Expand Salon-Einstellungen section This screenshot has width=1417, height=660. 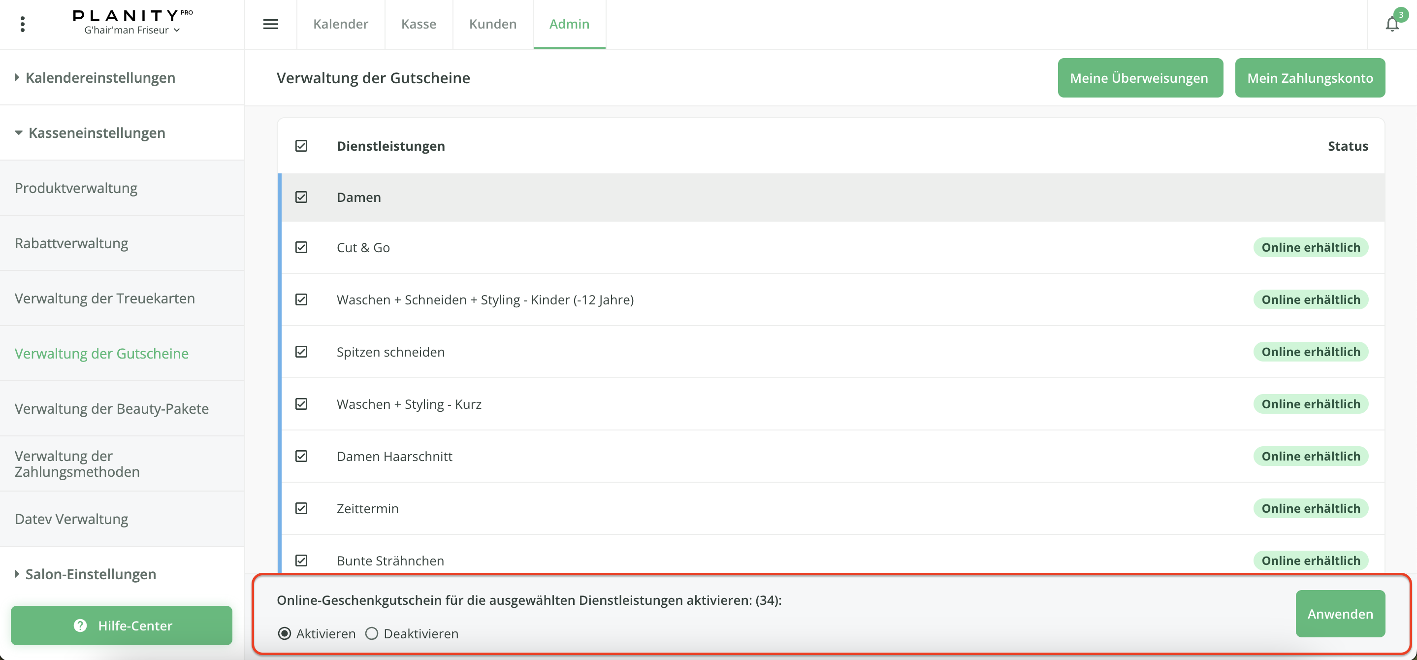(90, 574)
